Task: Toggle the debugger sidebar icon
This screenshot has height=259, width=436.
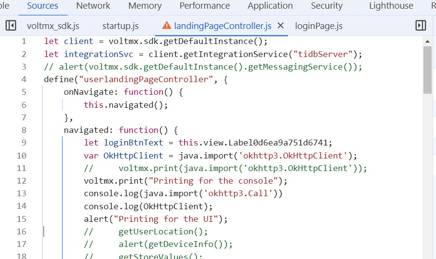Action: click(421, 26)
